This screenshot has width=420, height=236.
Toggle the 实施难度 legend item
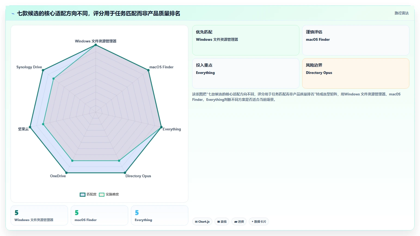coord(109,194)
